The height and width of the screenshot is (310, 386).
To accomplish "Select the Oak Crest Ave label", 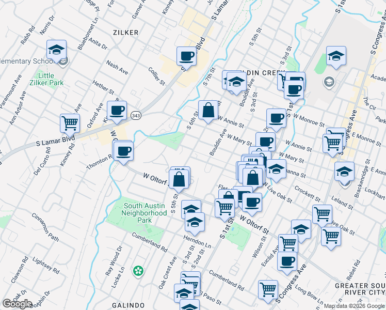I will [x=168, y=273].
